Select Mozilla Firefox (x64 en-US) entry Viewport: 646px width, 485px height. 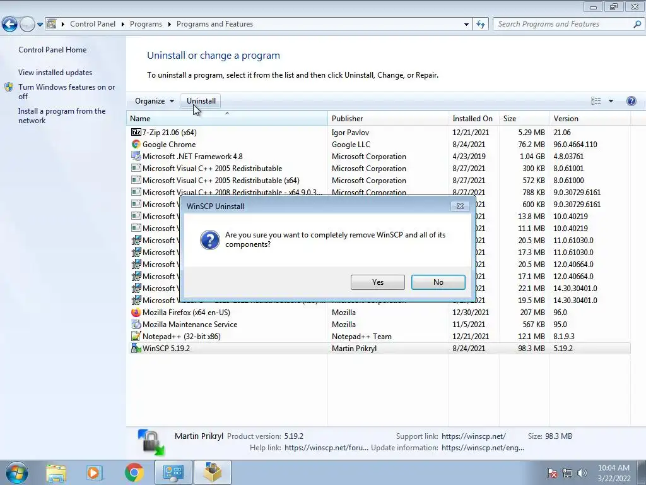click(x=186, y=312)
